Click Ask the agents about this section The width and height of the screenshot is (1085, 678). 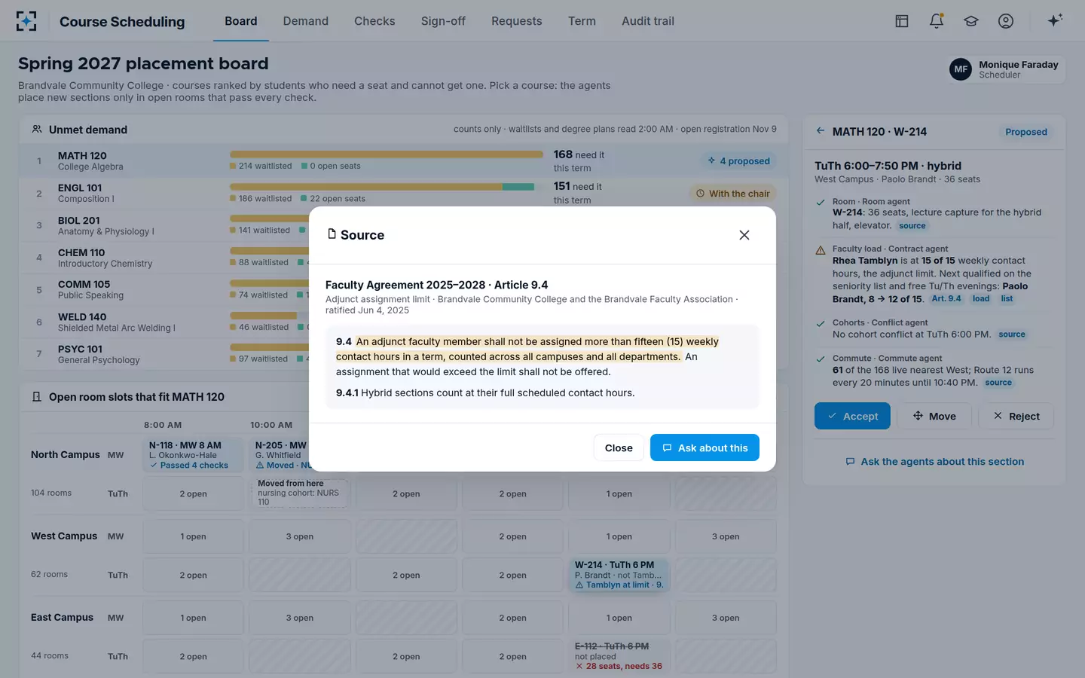934,462
